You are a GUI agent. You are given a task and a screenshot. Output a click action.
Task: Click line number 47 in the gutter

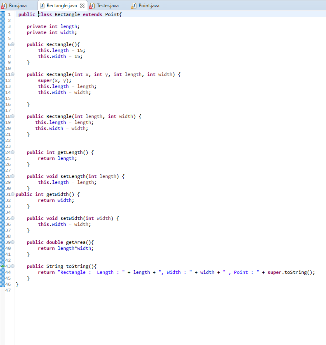8,290
